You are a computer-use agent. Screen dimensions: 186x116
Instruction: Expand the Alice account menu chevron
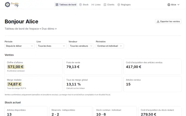(x=178, y=5)
